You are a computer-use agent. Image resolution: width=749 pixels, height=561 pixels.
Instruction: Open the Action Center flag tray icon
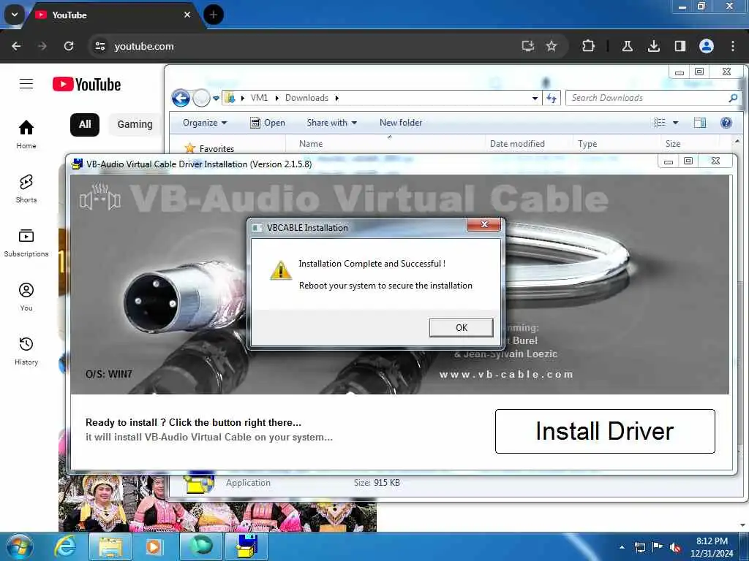(x=658, y=547)
